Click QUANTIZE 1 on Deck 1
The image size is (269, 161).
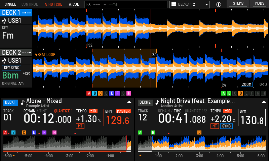click(63, 111)
